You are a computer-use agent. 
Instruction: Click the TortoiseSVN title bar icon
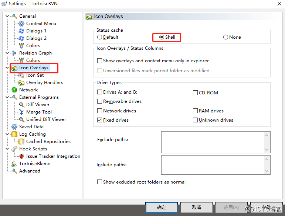[x=4, y=4]
